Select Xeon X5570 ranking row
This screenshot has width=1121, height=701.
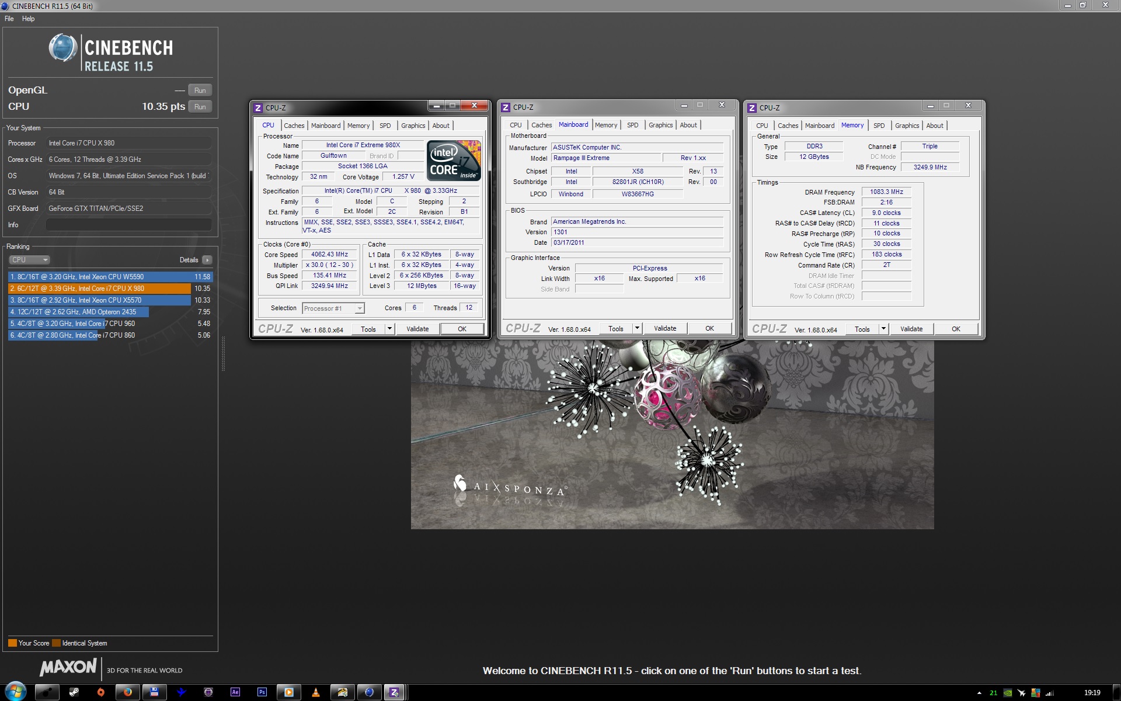(110, 300)
